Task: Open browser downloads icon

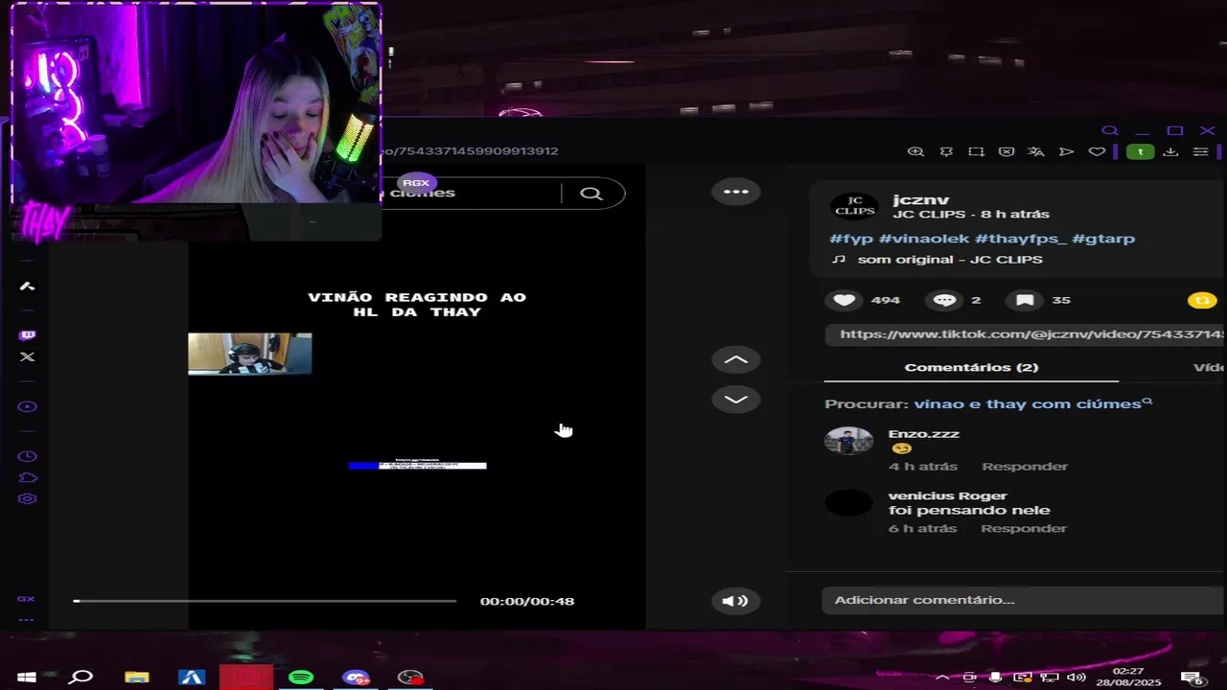Action: coord(1170,151)
